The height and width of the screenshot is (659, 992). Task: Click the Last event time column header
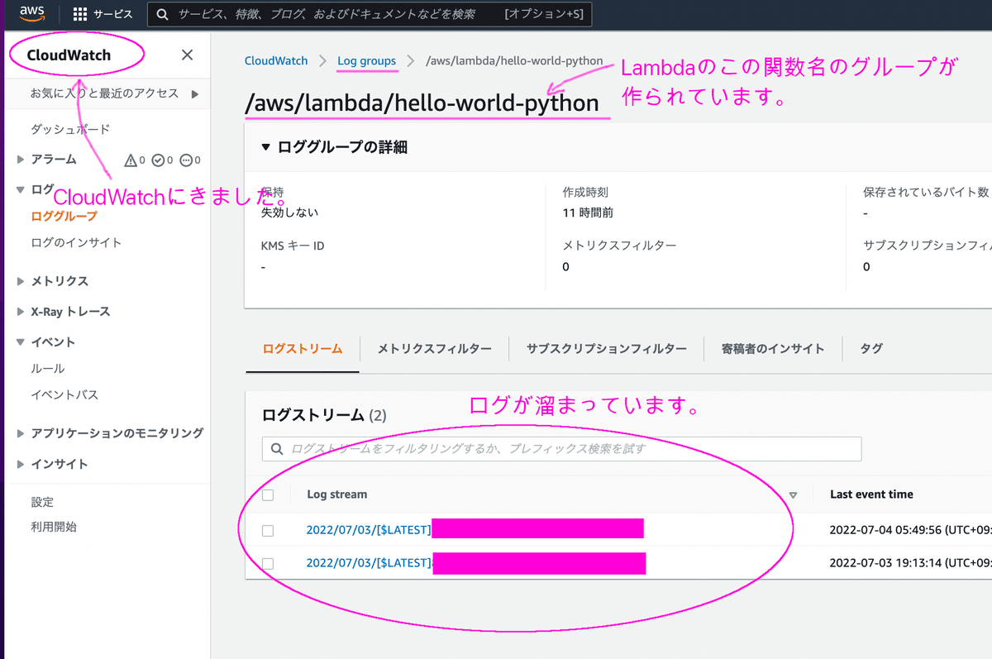(x=872, y=494)
